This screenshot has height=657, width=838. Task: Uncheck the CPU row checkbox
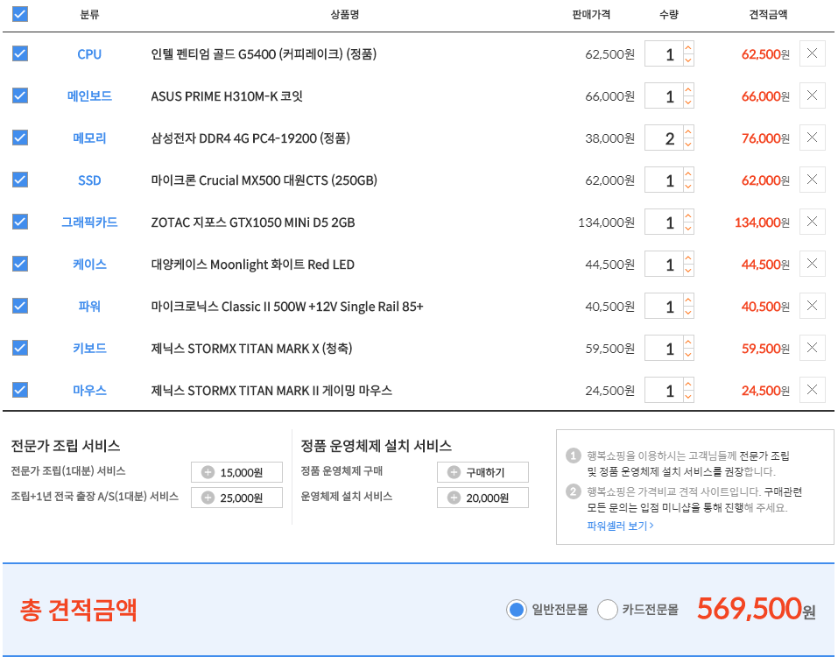20,53
